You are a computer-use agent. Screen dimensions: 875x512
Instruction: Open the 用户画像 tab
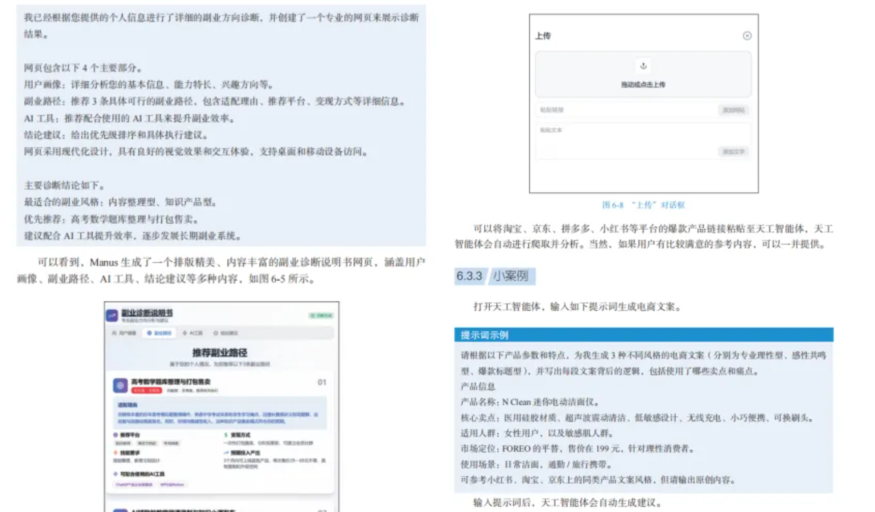124,333
